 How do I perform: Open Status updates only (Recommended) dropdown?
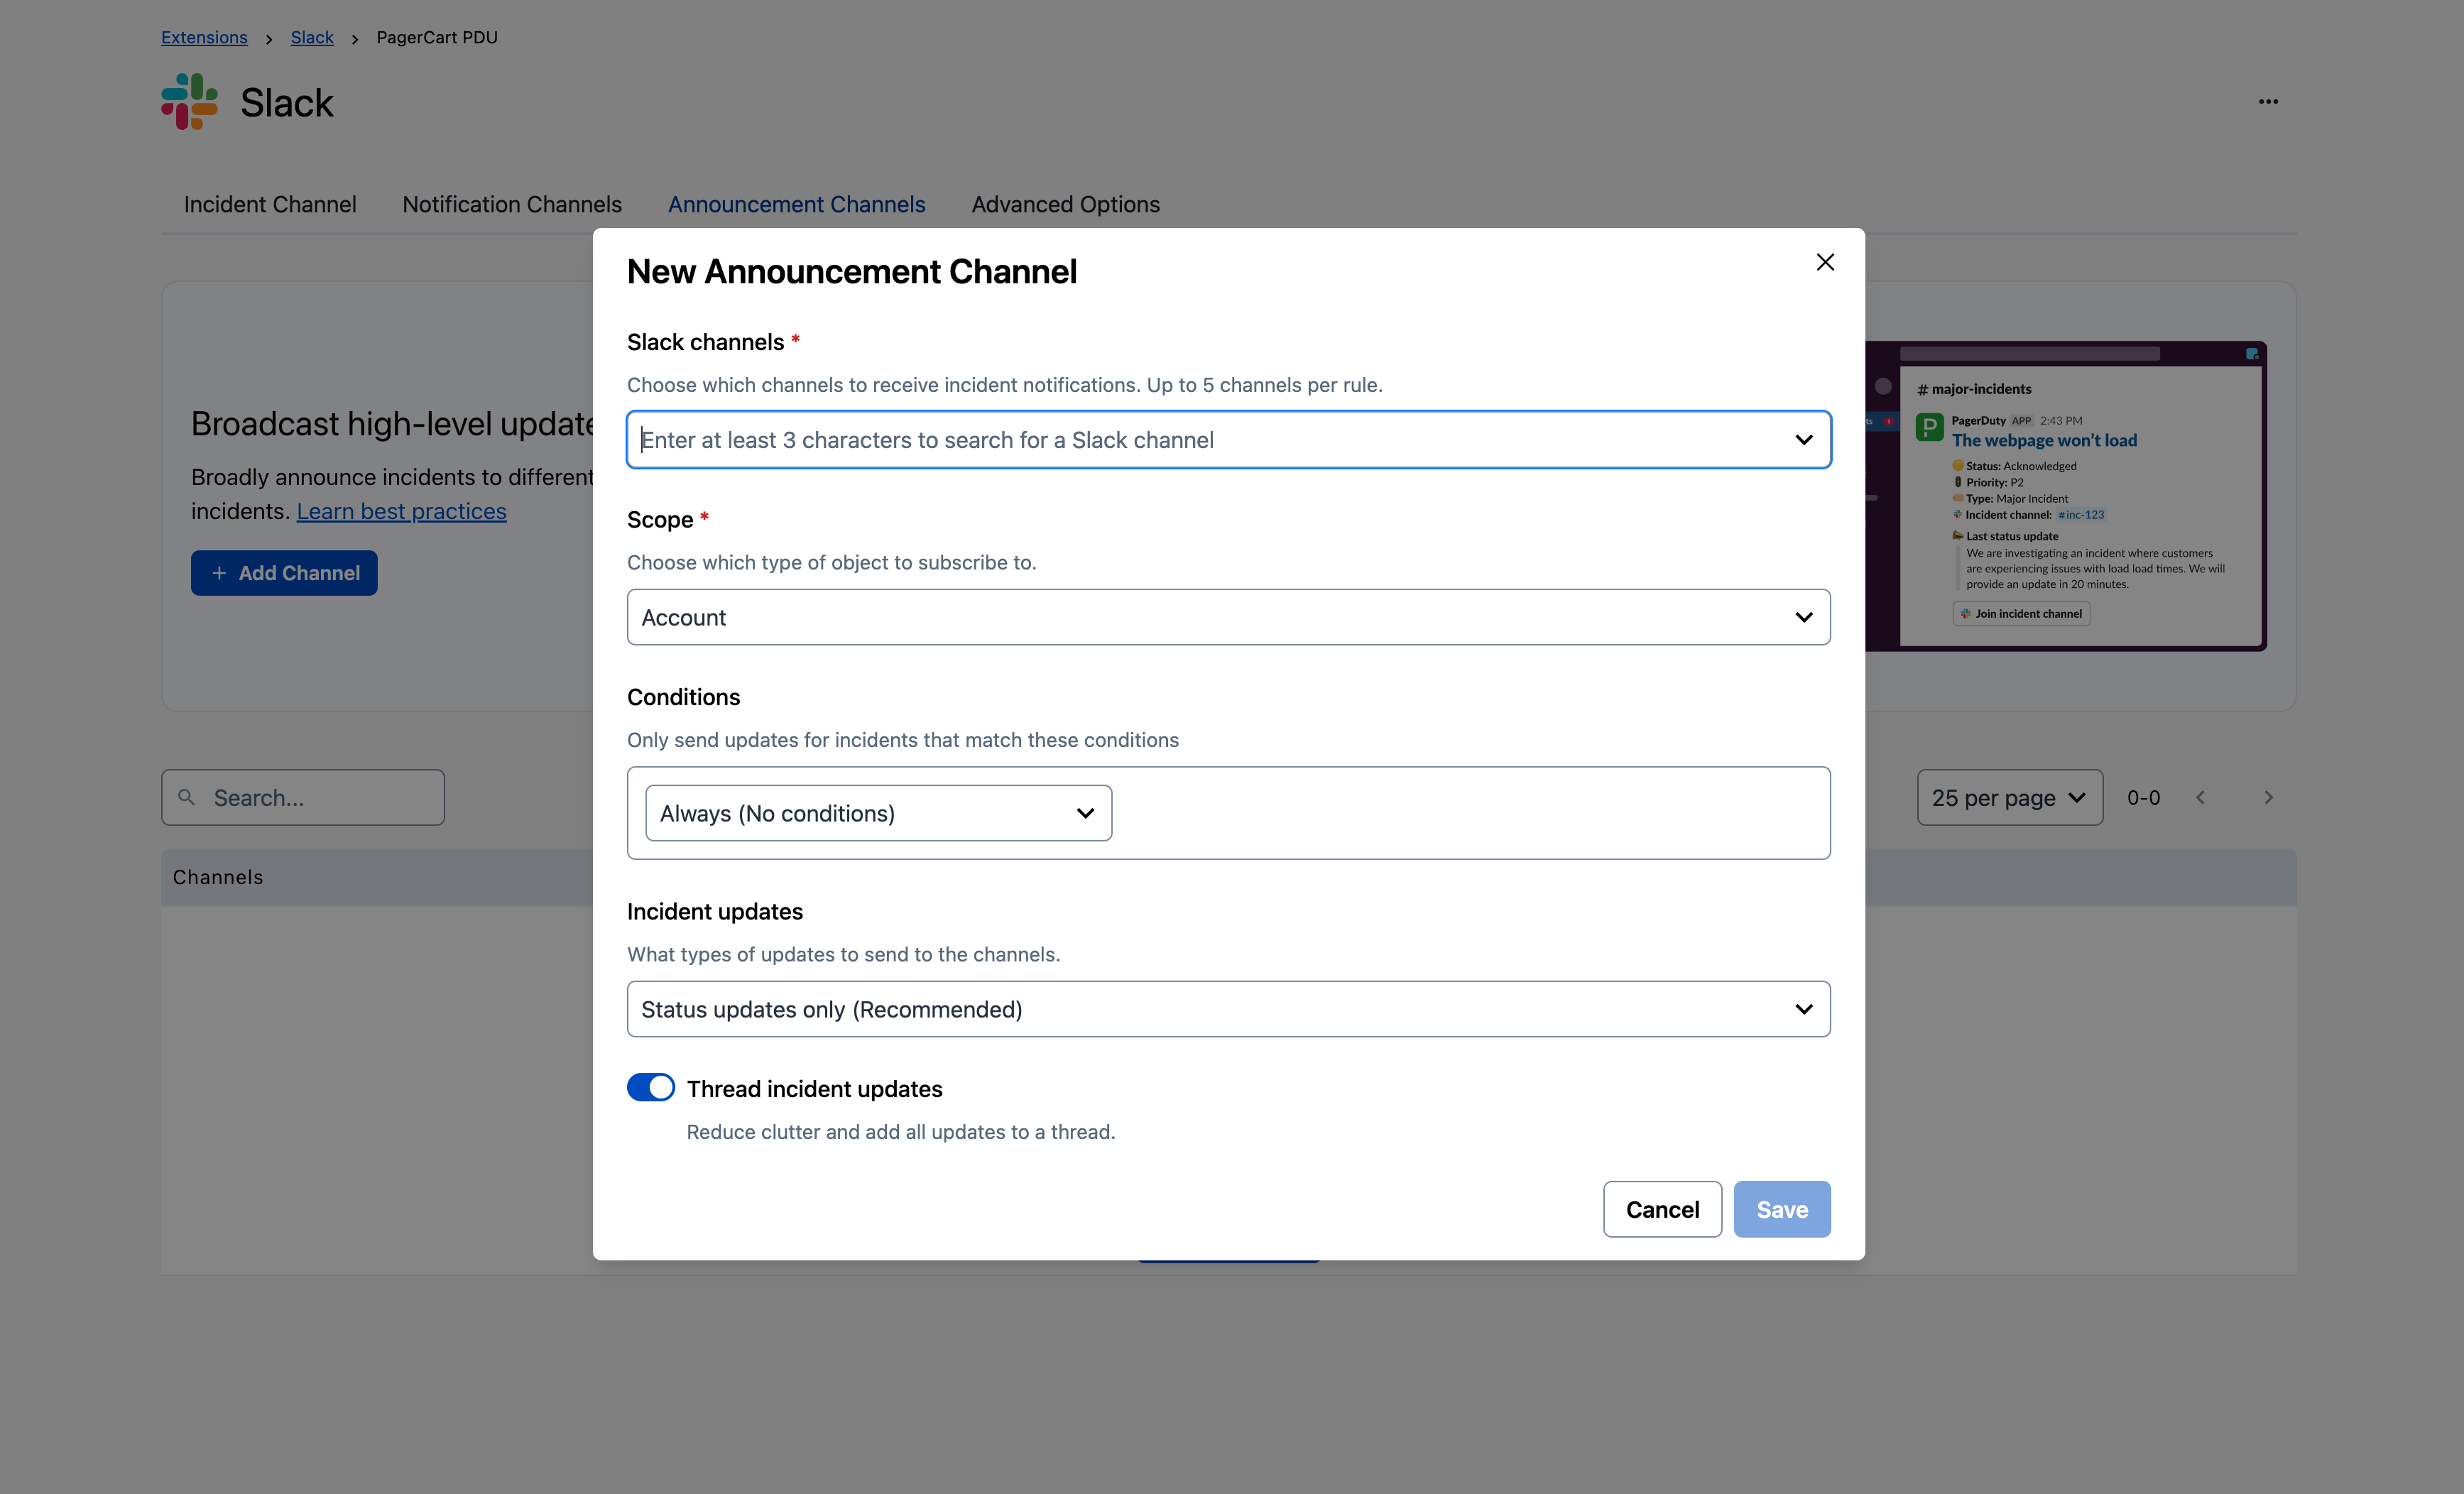click(x=1228, y=1009)
